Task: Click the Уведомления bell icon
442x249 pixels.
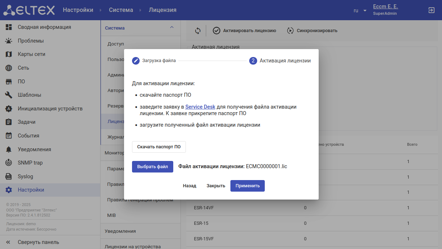Action: click(x=9, y=149)
